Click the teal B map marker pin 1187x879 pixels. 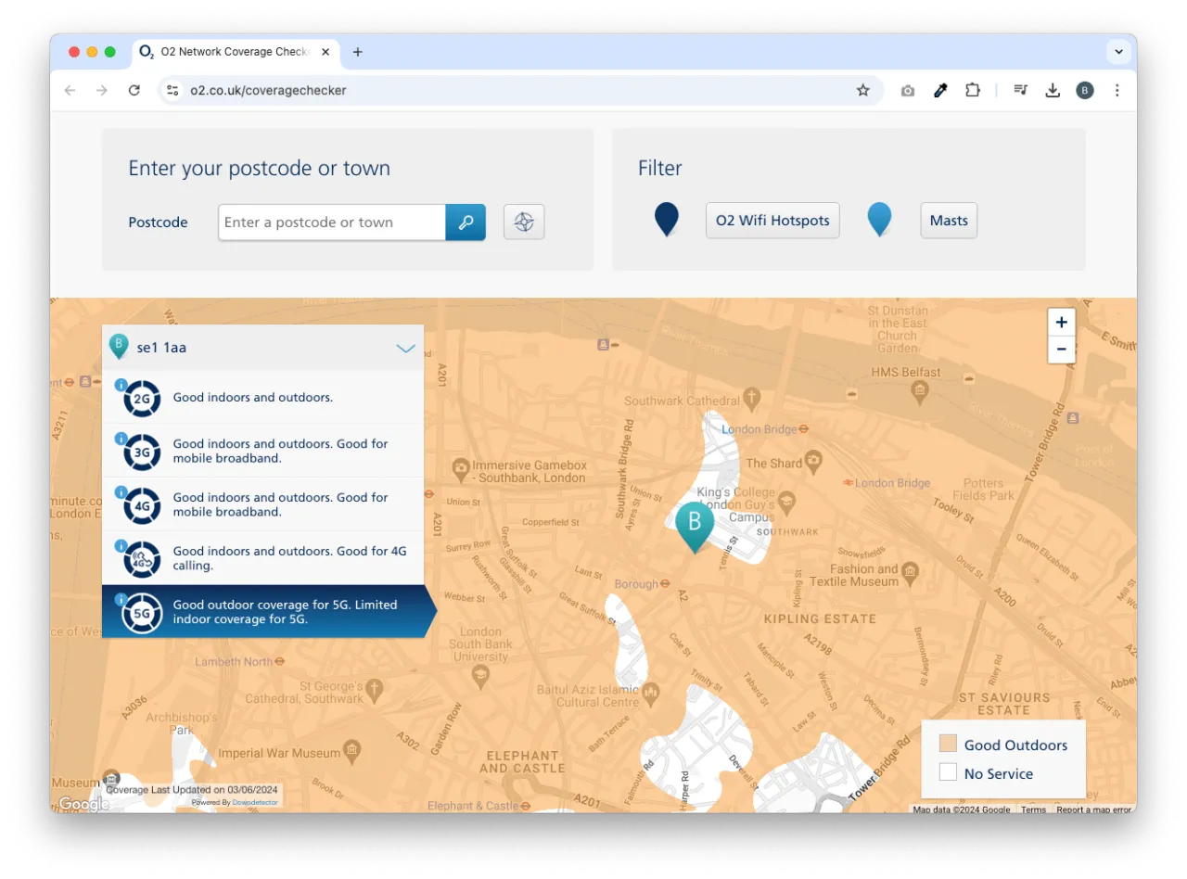pos(695,526)
